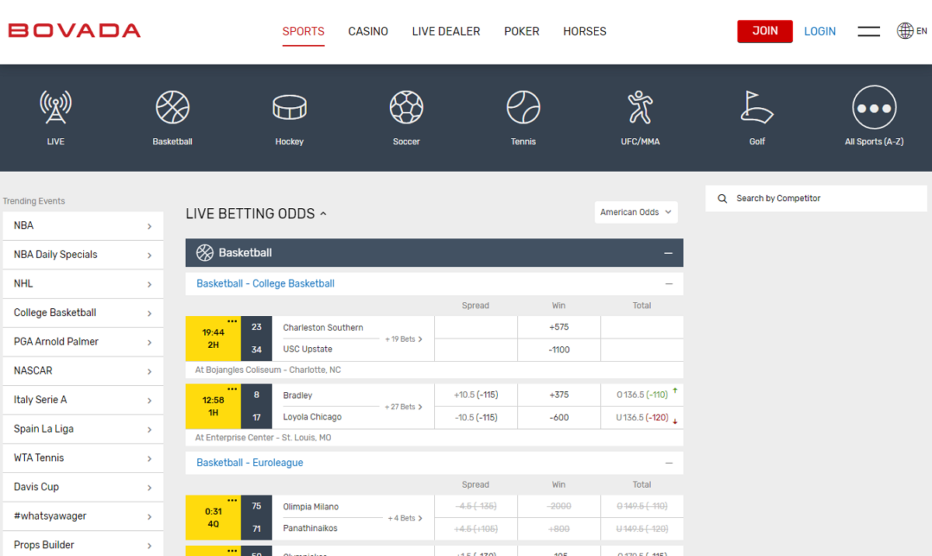Viewport: 932px width, 556px height.
Task: Click the 19:44 2H game clock
Action: pos(214,339)
